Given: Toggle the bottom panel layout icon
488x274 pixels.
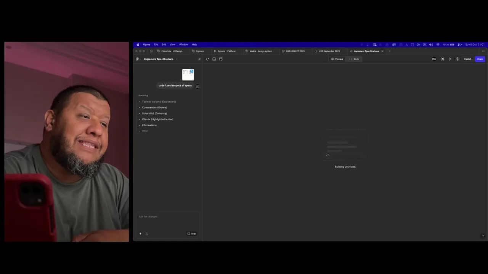Looking at the screenshot, I should [214, 59].
